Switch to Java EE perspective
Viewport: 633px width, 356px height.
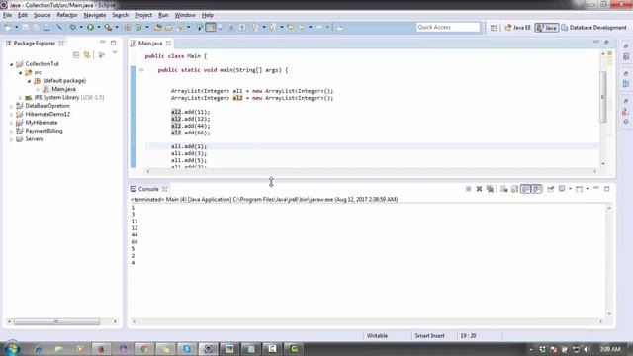click(517, 28)
